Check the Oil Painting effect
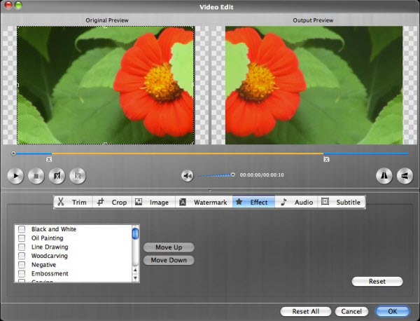Image resolution: width=420 pixels, height=321 pixels. [22, 238]
